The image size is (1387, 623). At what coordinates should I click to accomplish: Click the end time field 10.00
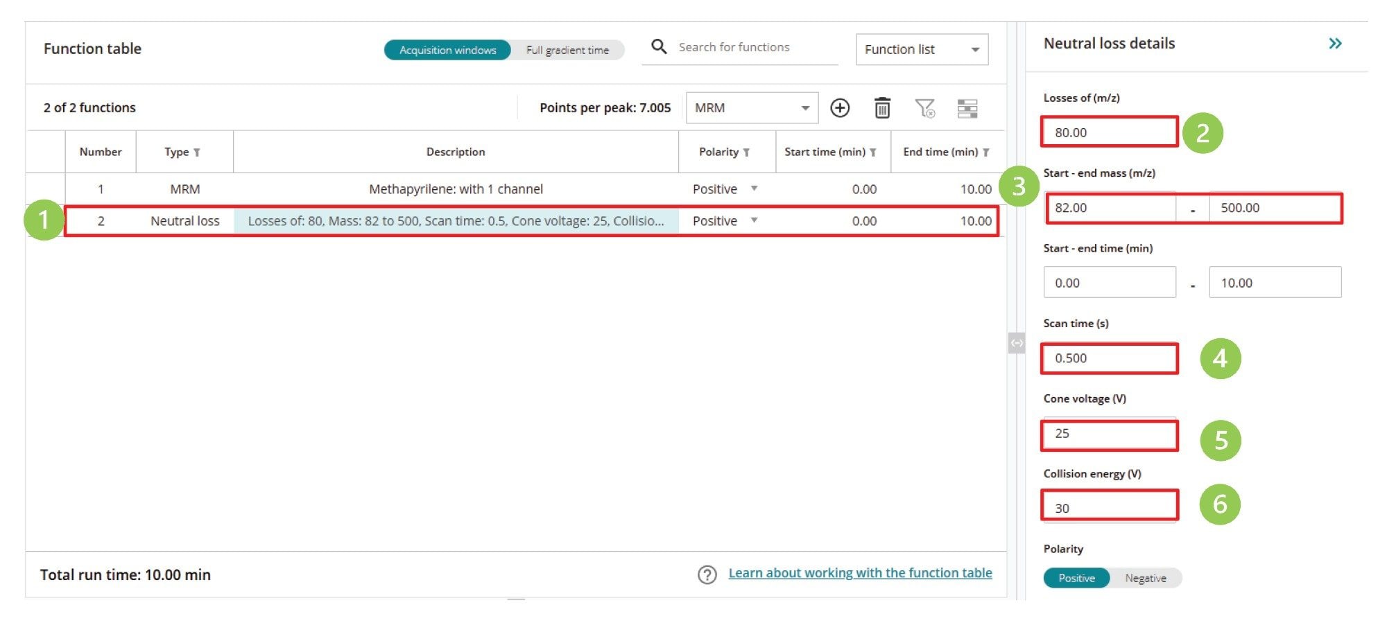click(x=1275, y=283)
